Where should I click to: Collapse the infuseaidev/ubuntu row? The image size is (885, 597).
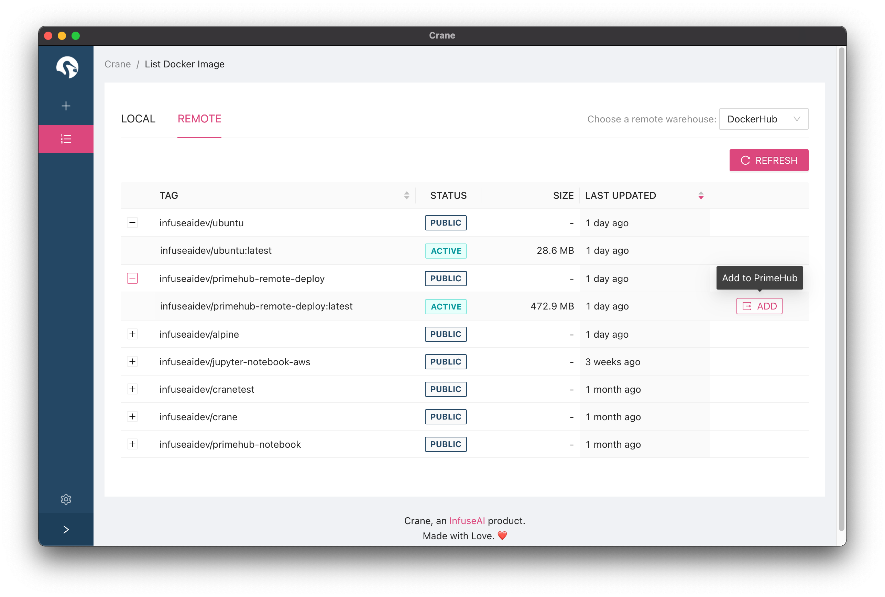132,223
